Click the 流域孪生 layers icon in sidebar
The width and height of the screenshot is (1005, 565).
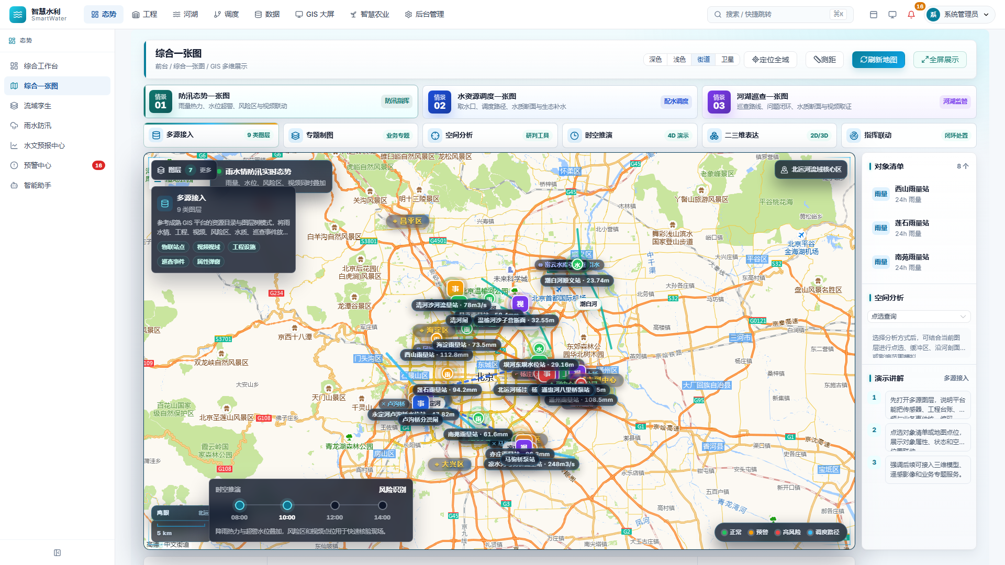coord(14,106)
